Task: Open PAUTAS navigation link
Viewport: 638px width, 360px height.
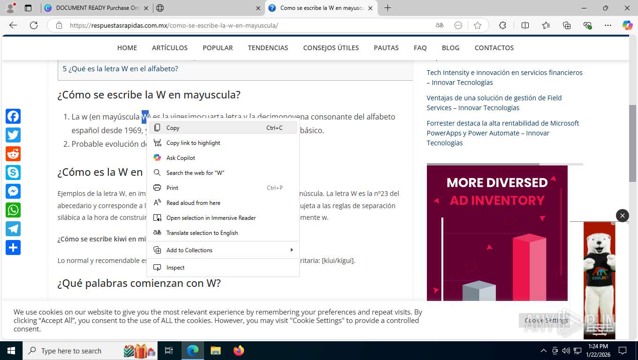Action: (386, 48)
